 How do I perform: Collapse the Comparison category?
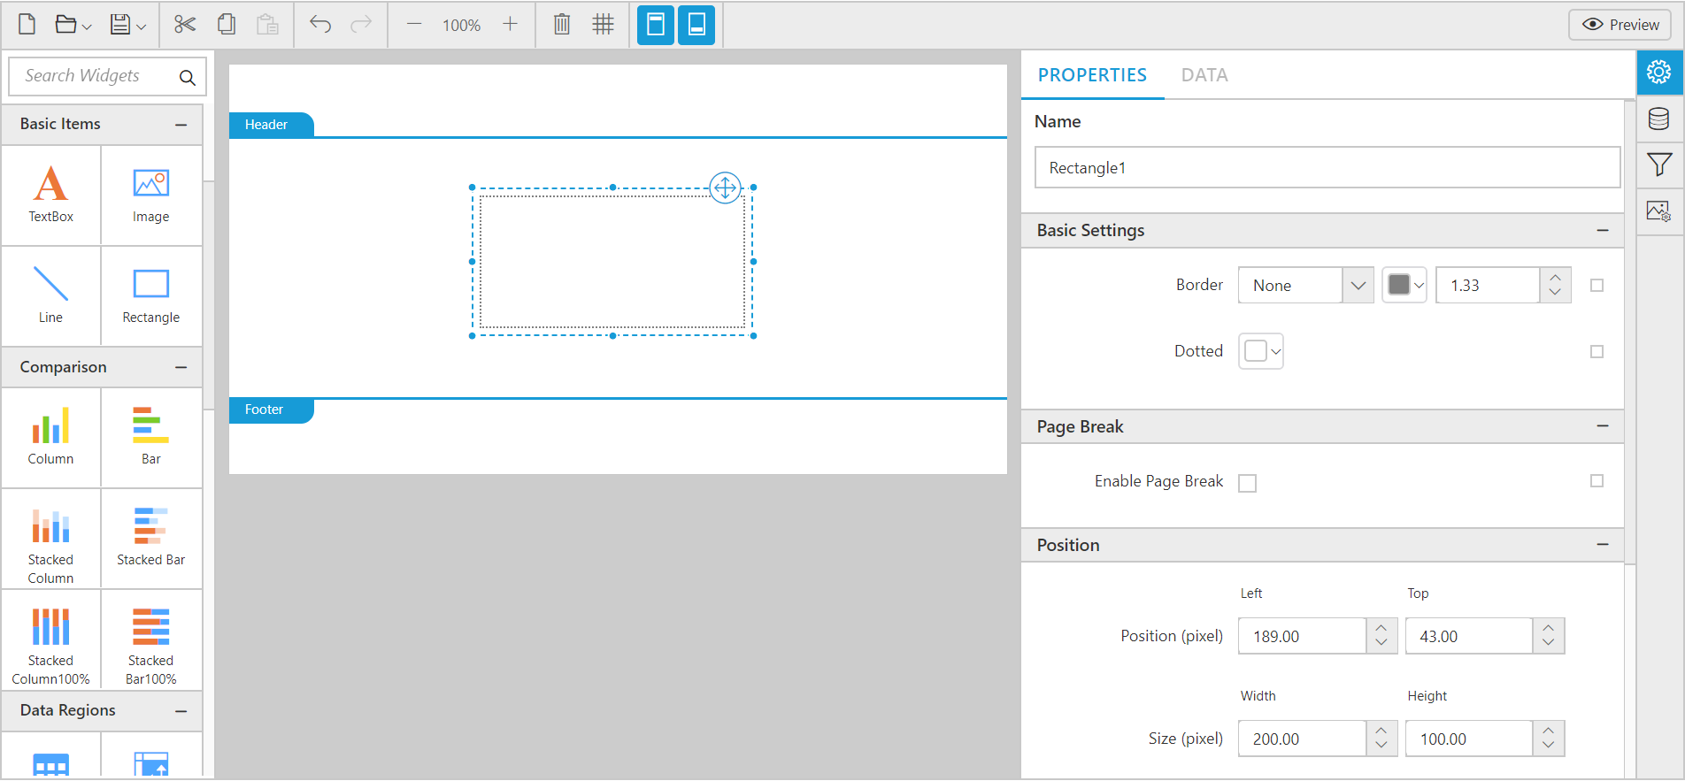click(x=181, y=367)
